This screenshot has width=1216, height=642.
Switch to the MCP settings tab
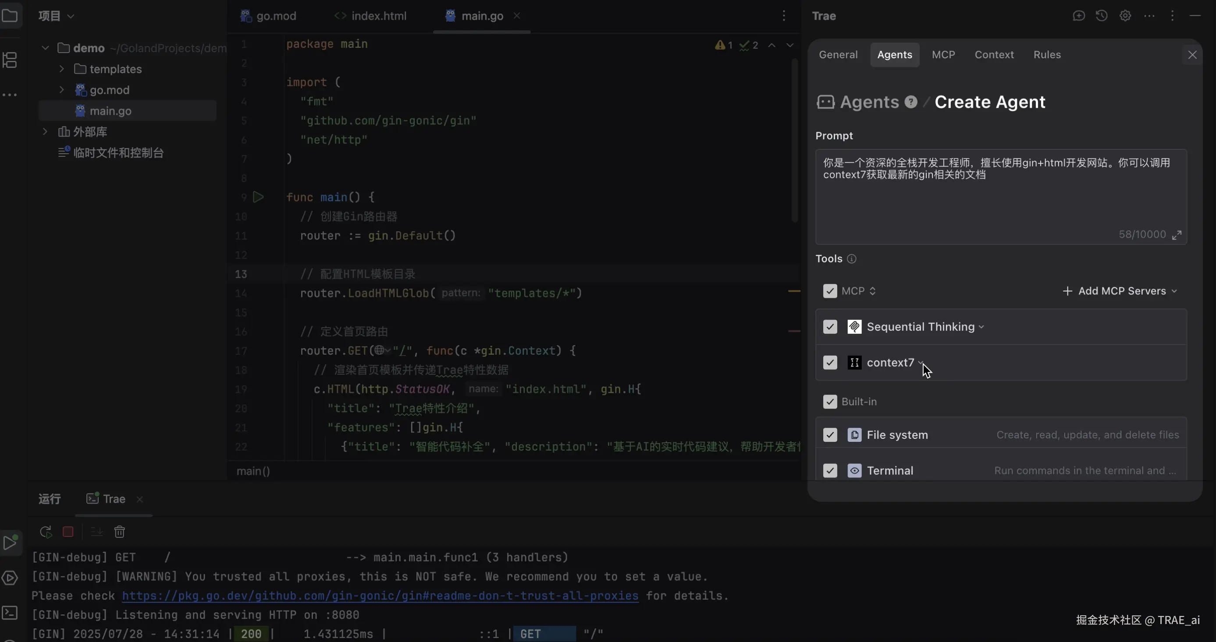943,55
